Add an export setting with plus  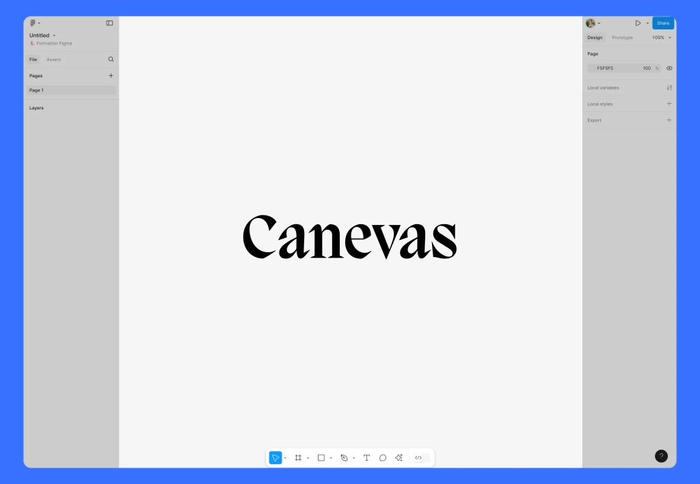click(669, 120)
